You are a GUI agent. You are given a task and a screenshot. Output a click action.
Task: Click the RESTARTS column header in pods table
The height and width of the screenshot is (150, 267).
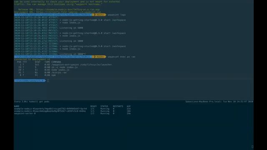coord(118,106)
